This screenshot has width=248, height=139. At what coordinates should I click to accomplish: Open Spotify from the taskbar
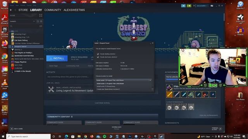(x=105, y=136)
